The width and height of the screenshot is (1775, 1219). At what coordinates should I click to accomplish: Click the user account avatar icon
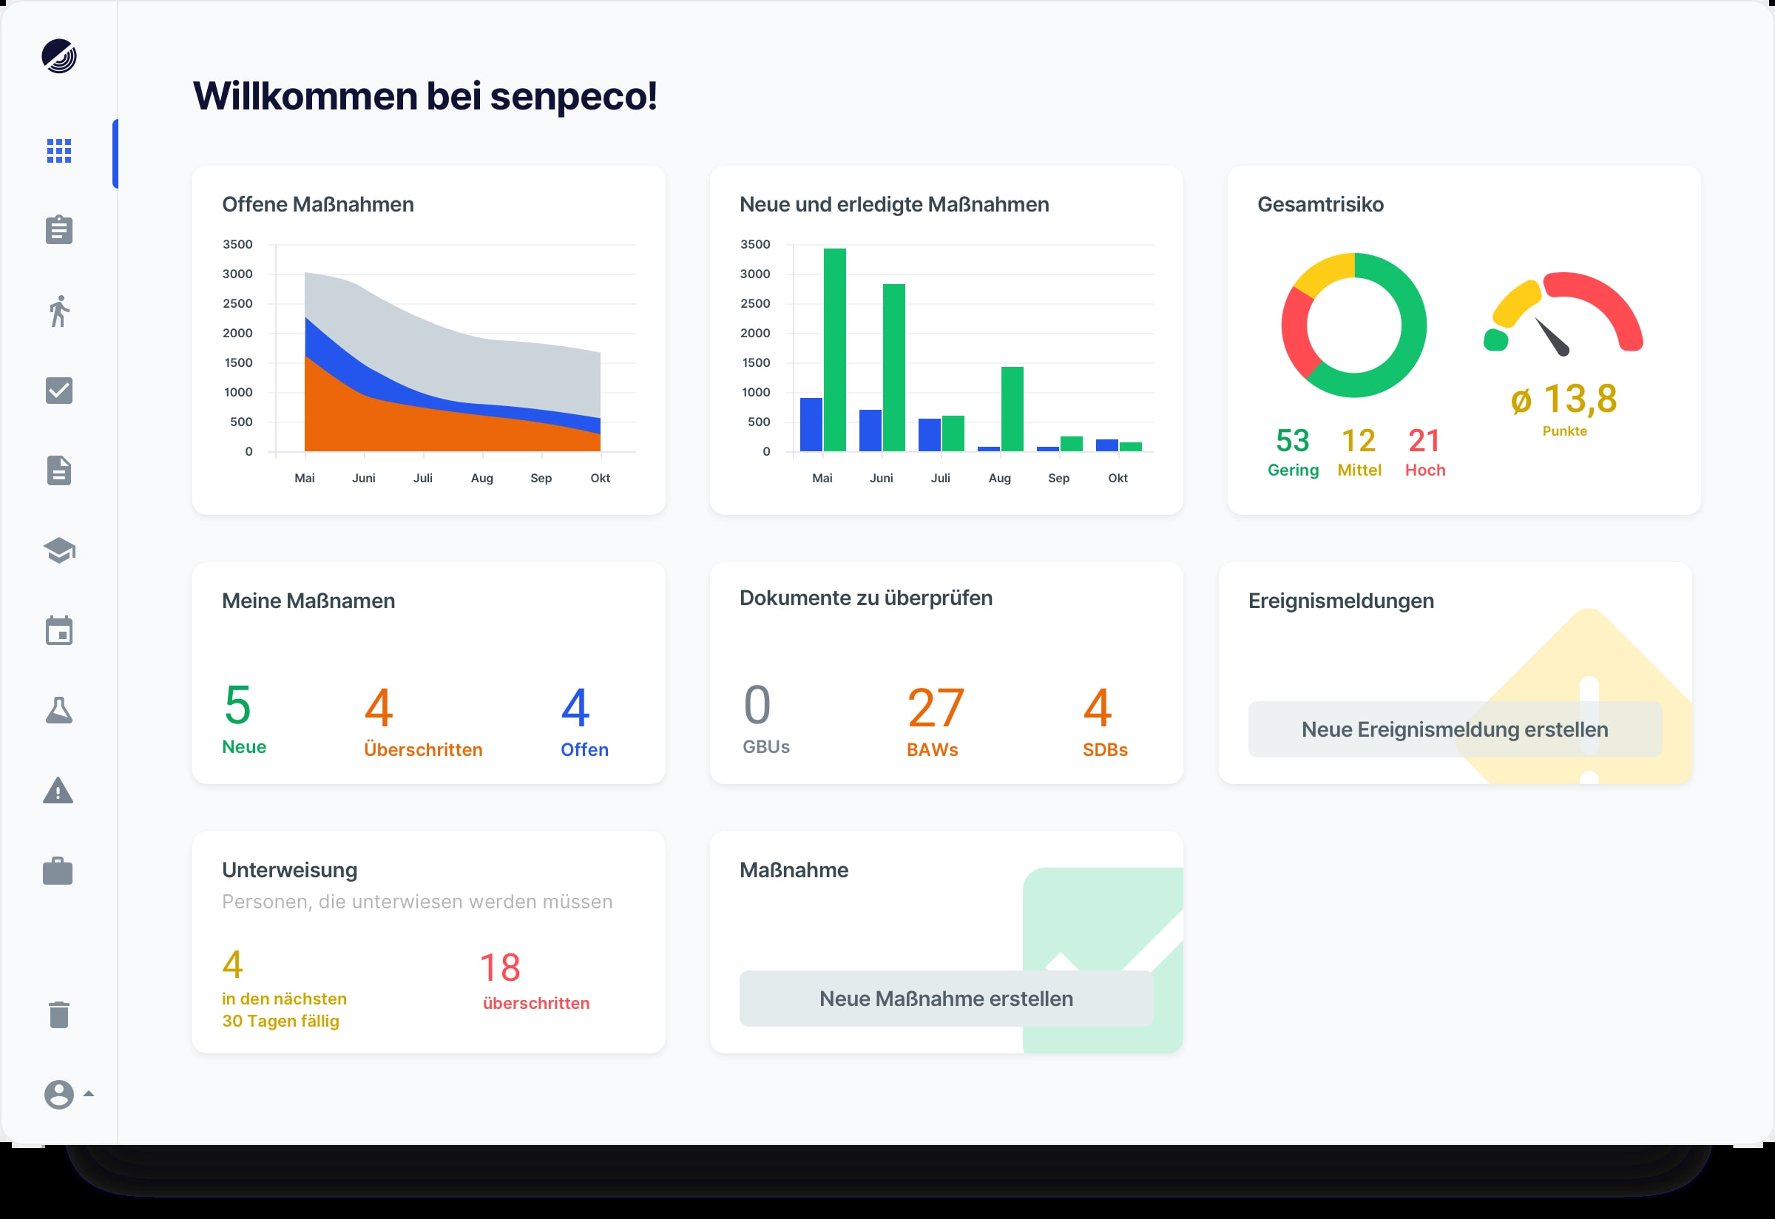click(59, 1094)
